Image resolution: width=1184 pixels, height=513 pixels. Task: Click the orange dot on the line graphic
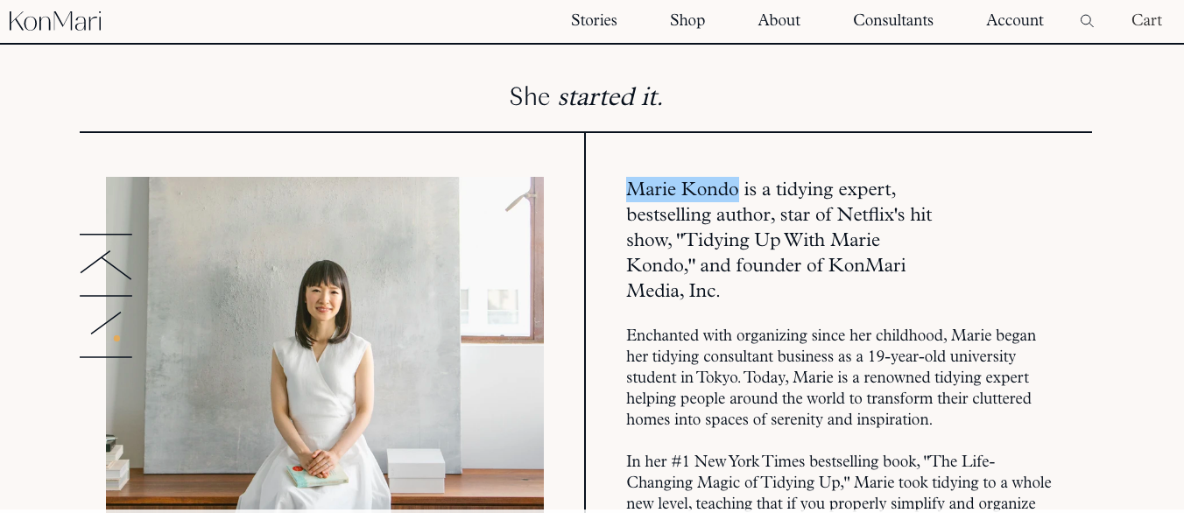click(116, 337)
